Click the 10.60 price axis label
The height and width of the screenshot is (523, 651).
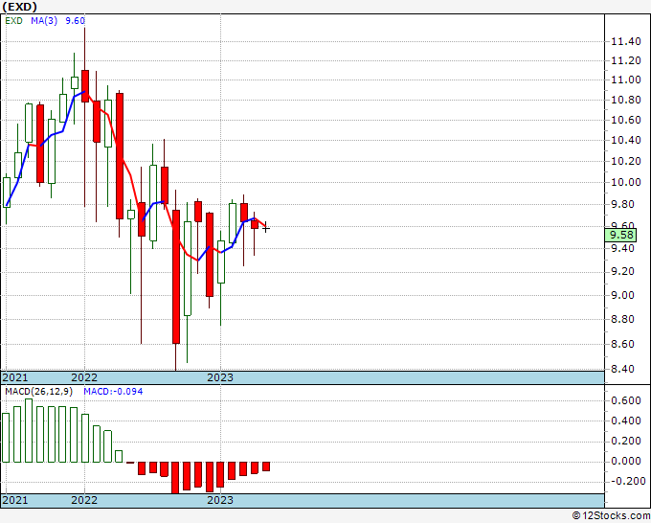coord(626,121)
